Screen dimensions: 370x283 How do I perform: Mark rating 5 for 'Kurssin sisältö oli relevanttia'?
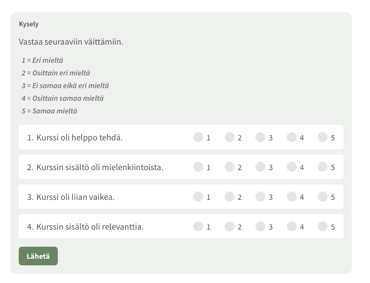pos(323,226)
